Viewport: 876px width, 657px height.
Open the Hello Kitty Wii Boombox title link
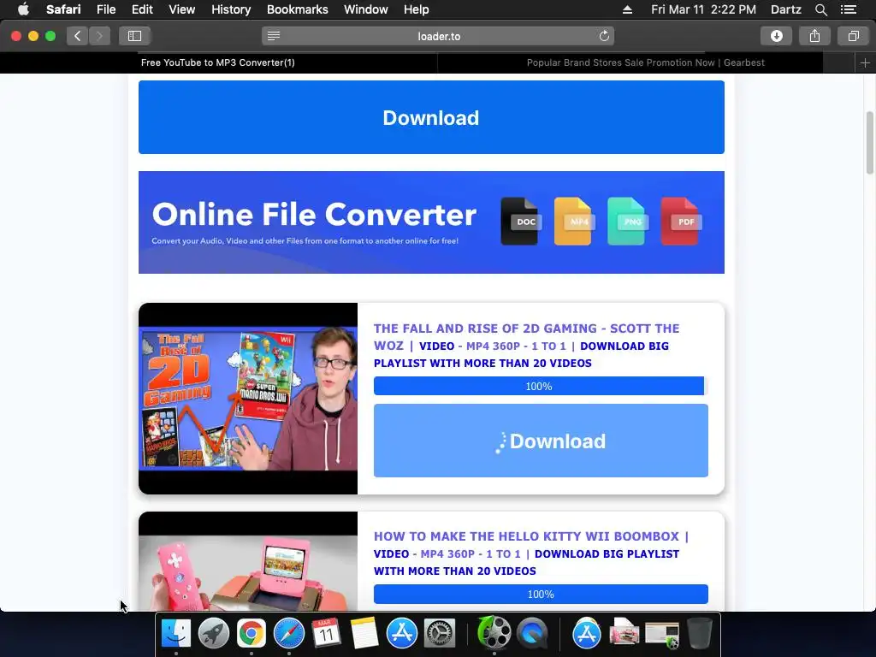pyautogui.click(x=526, y=536)
